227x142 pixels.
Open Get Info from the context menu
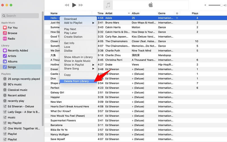point(69,43)
